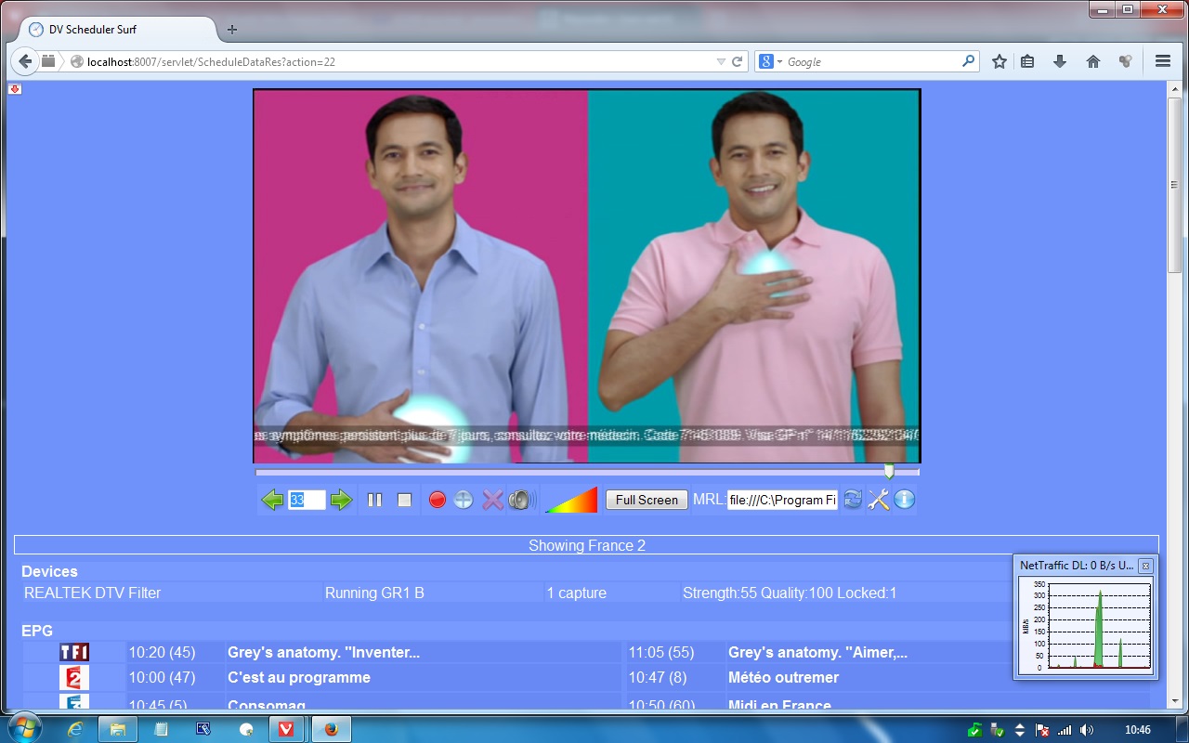Go to previous channel with left green arrow
The height and width of the screenshot is (743, 1189).
pyautogui.click(x=272, y=501)
